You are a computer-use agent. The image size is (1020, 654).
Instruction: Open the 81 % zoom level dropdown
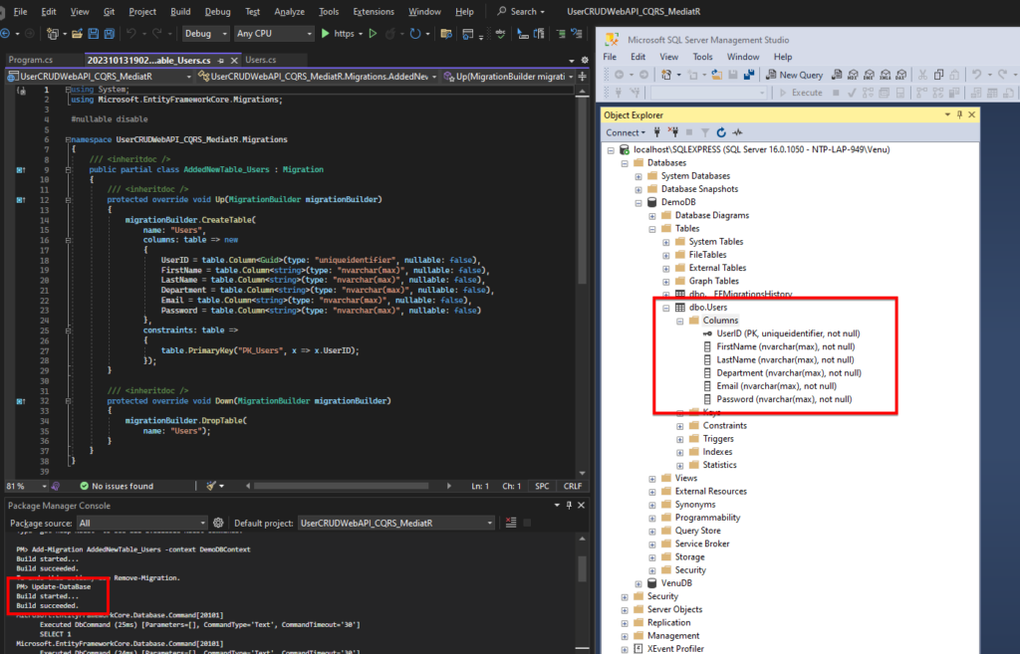pos(26,486)
